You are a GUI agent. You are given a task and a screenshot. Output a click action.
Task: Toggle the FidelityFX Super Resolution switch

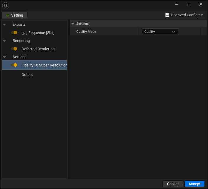click(14, 65)
